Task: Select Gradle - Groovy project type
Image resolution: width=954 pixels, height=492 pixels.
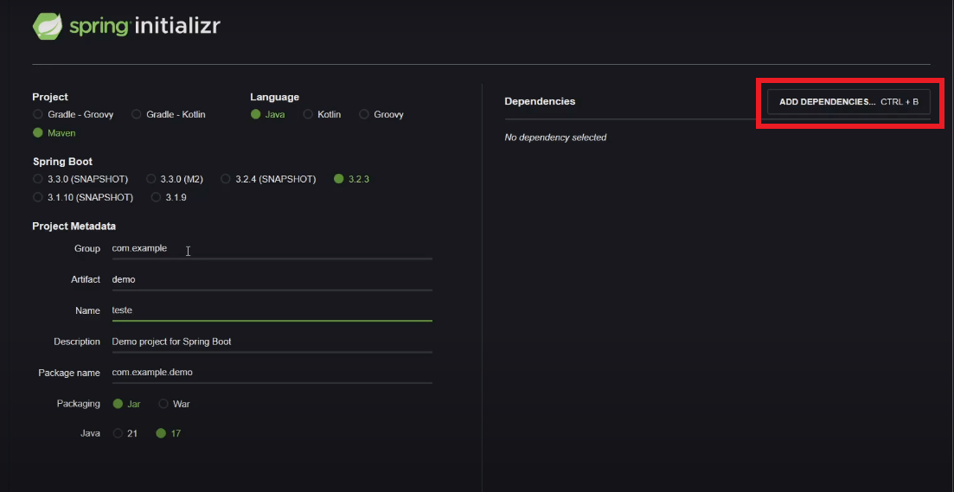Action: (x=73, y=114)
